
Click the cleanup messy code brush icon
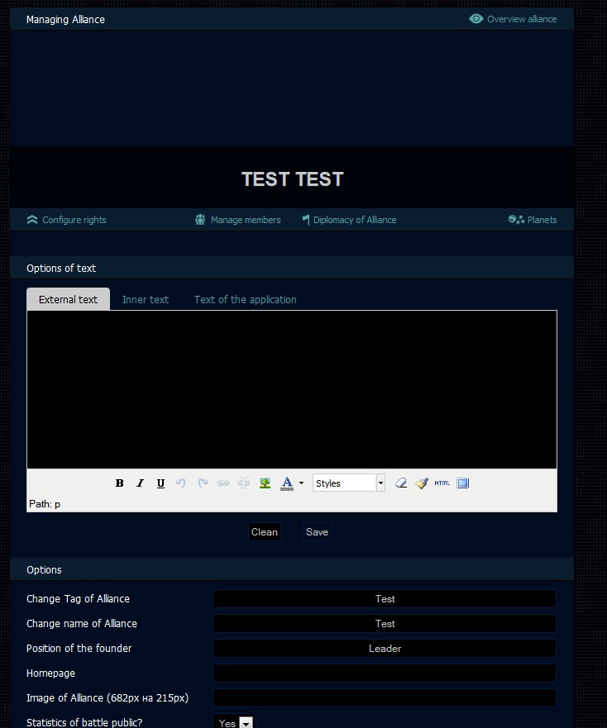[422, 483]
